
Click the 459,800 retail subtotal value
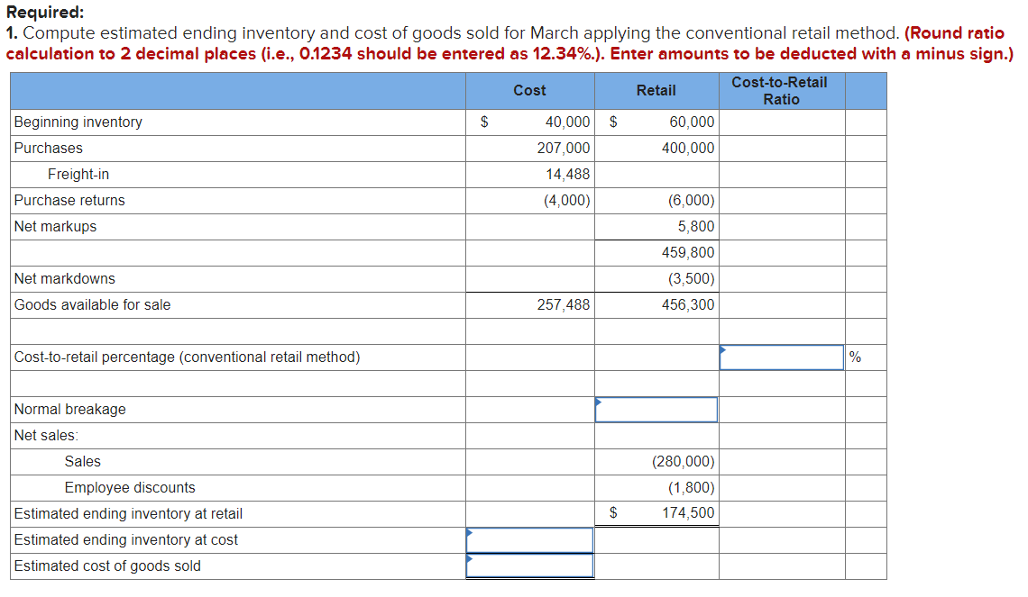coord(688,253)
